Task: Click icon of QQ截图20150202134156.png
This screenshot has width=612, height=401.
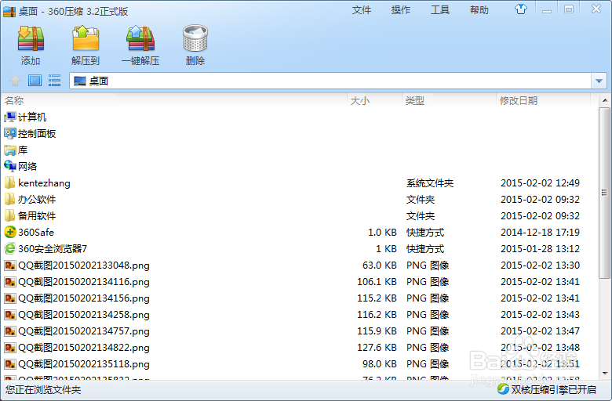Action: point(10,298)
